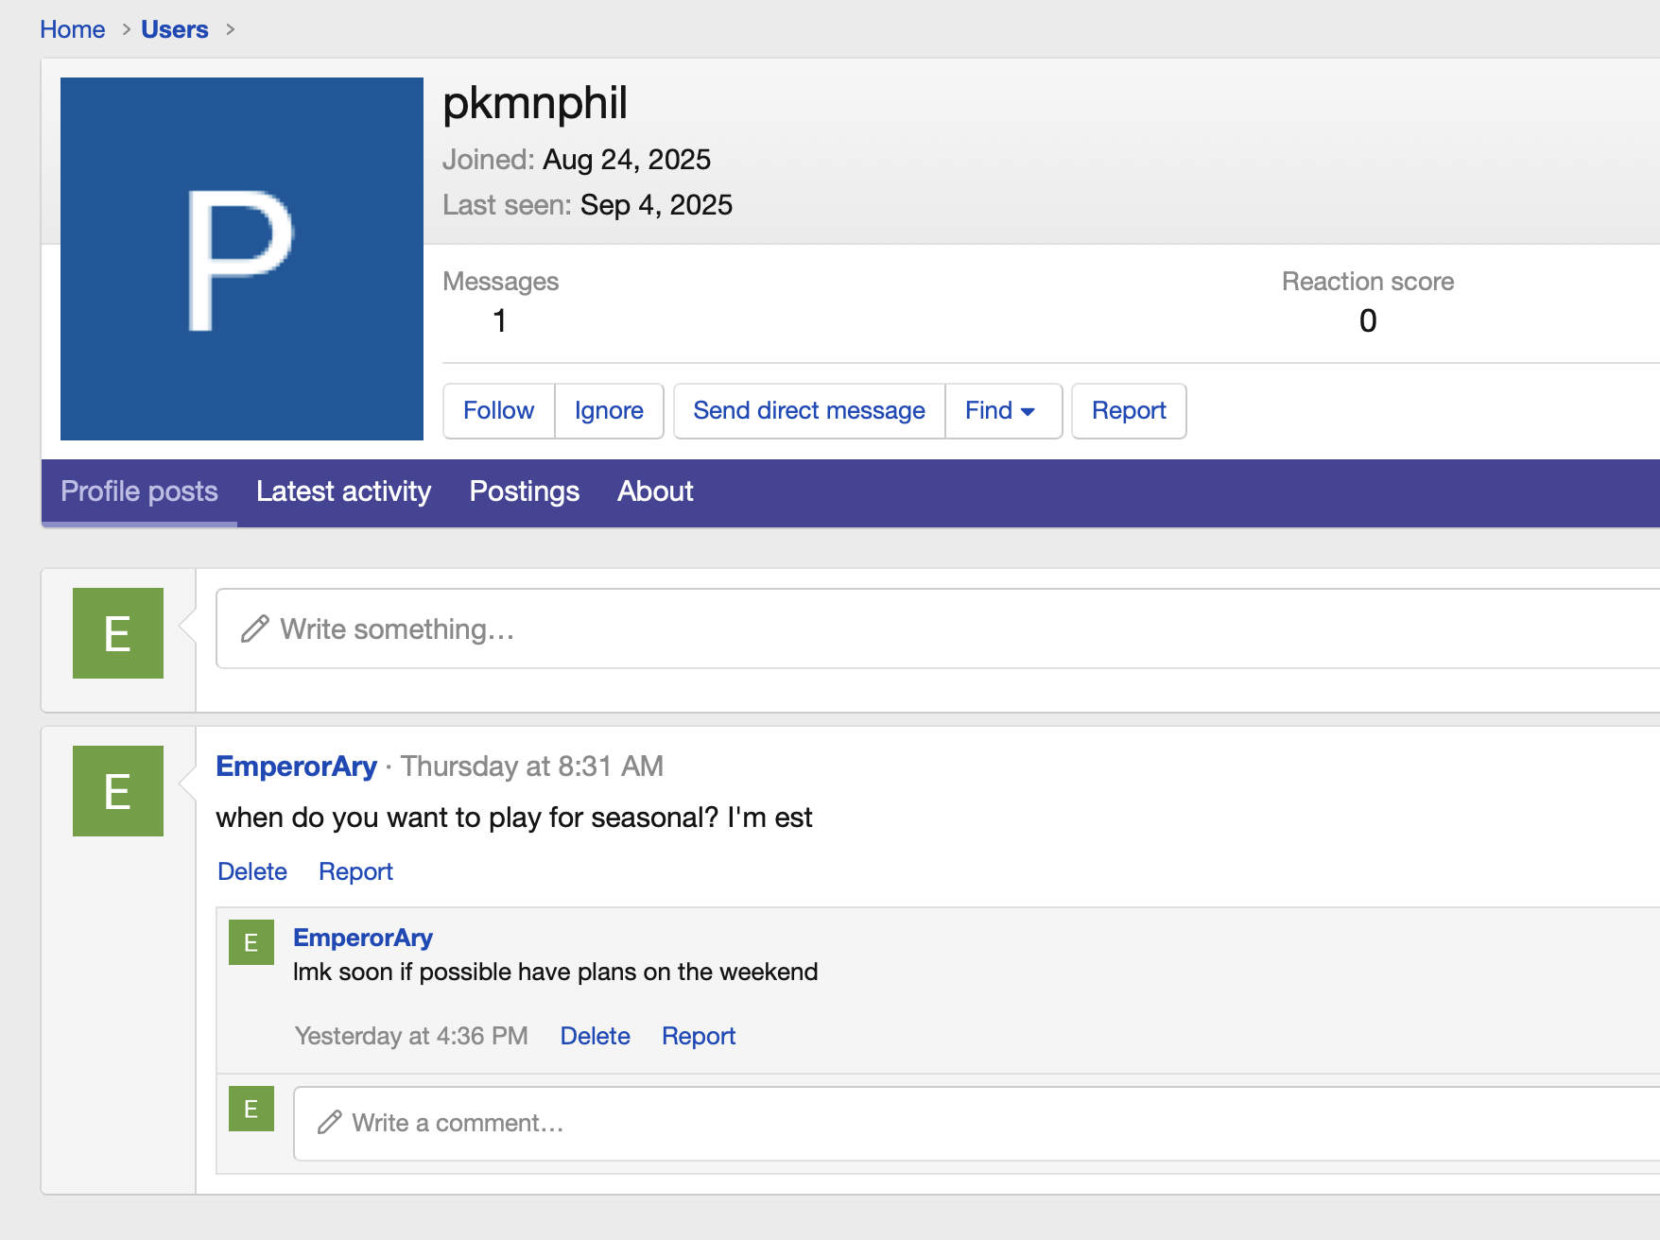Screen dimensions: 1660x1240
Task: Delete the seasonal play profile post
Action: (251, 871)
